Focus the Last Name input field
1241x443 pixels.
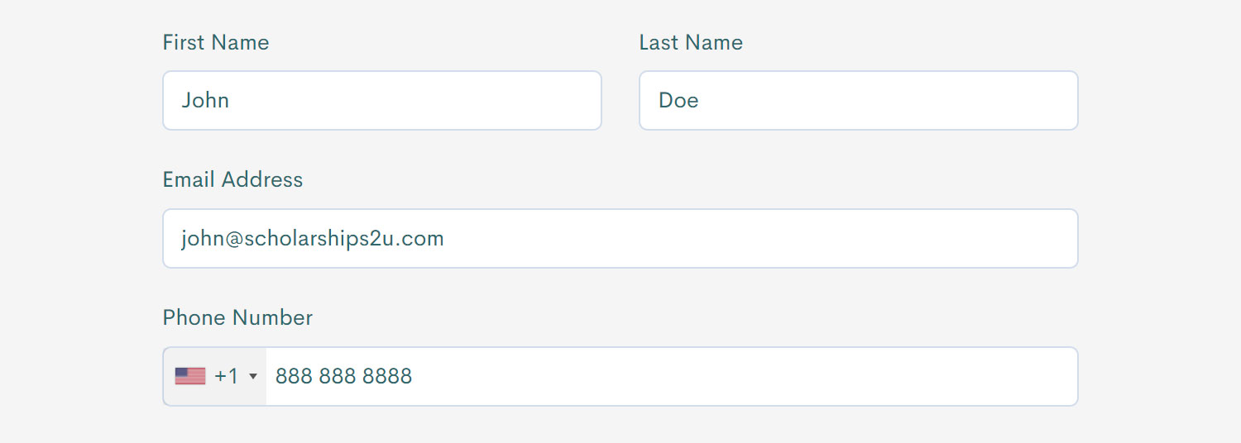(x=859, y=100)
